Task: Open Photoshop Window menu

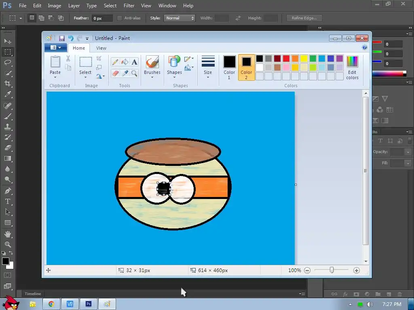Action: (167, 6)
